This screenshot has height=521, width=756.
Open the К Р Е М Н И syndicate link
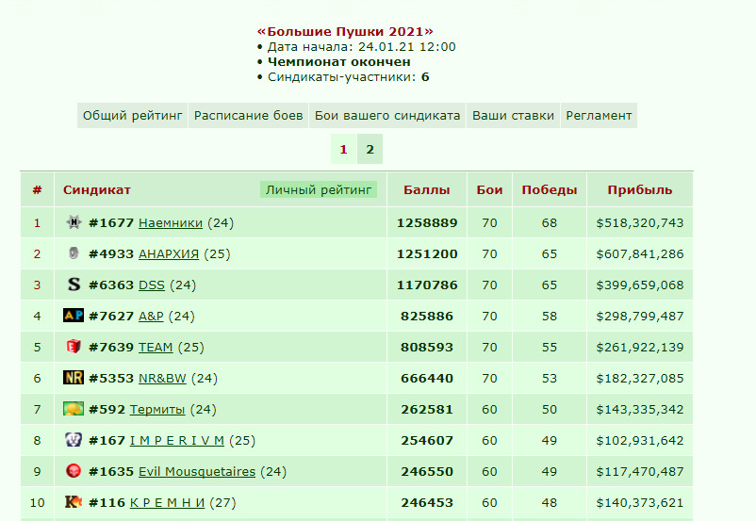pos(167,503)
